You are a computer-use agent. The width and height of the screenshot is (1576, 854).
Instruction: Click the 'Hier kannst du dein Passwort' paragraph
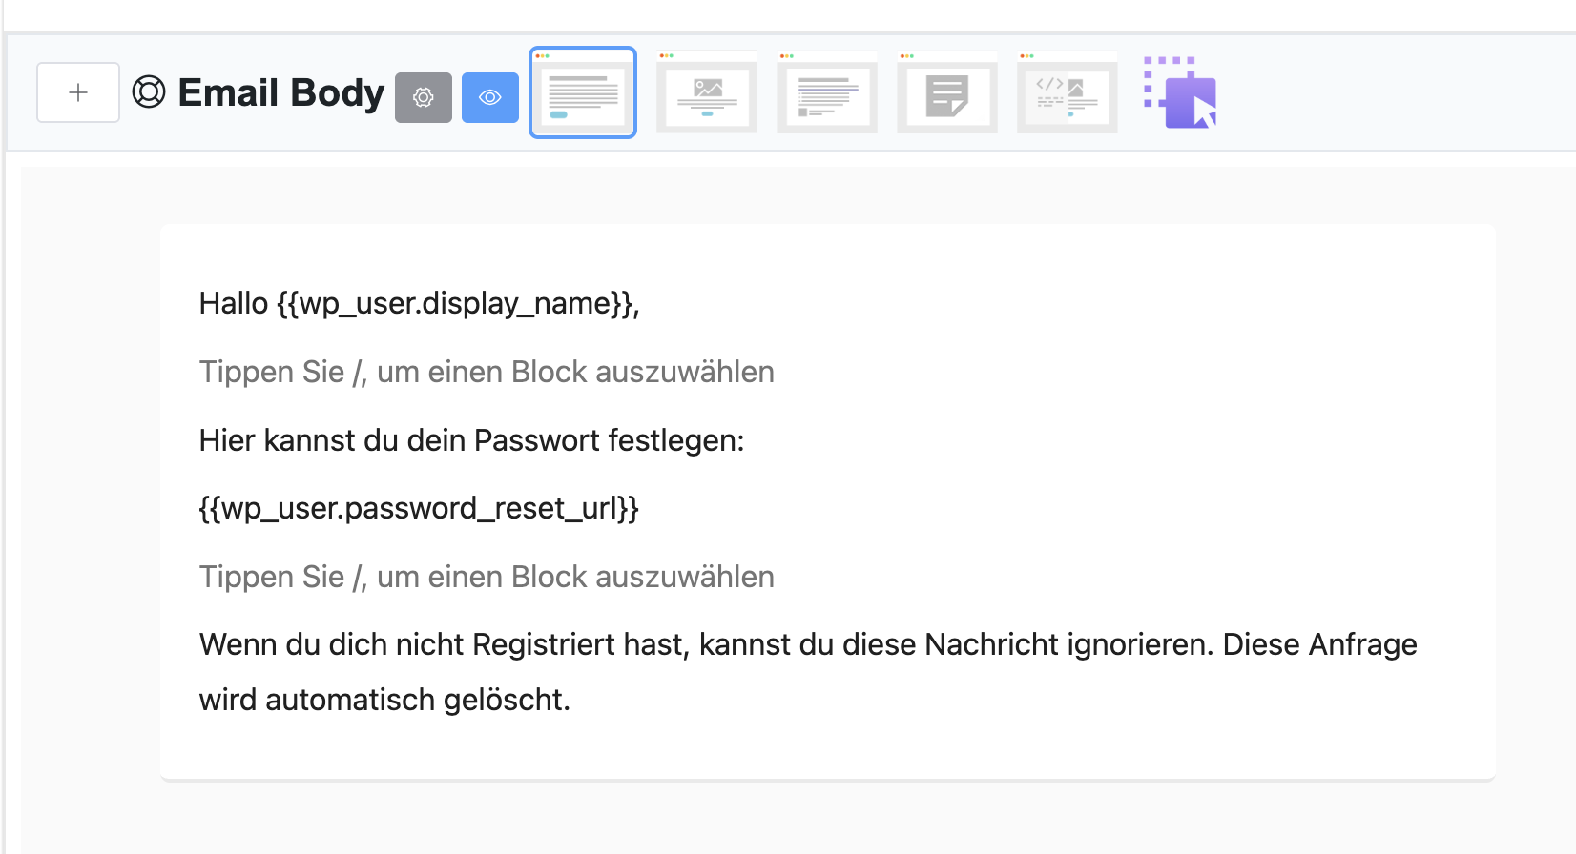[471, 440]
